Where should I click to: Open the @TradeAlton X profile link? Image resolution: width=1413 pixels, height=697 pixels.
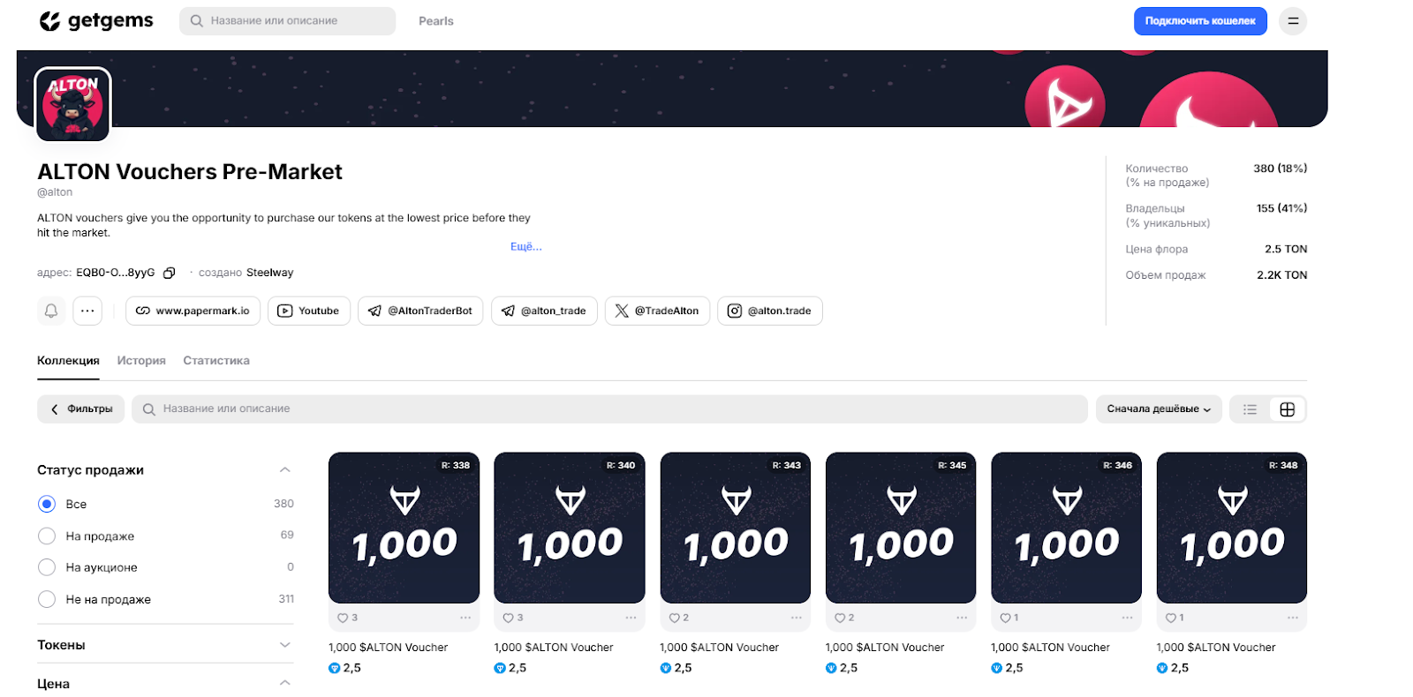coord(657,311)
